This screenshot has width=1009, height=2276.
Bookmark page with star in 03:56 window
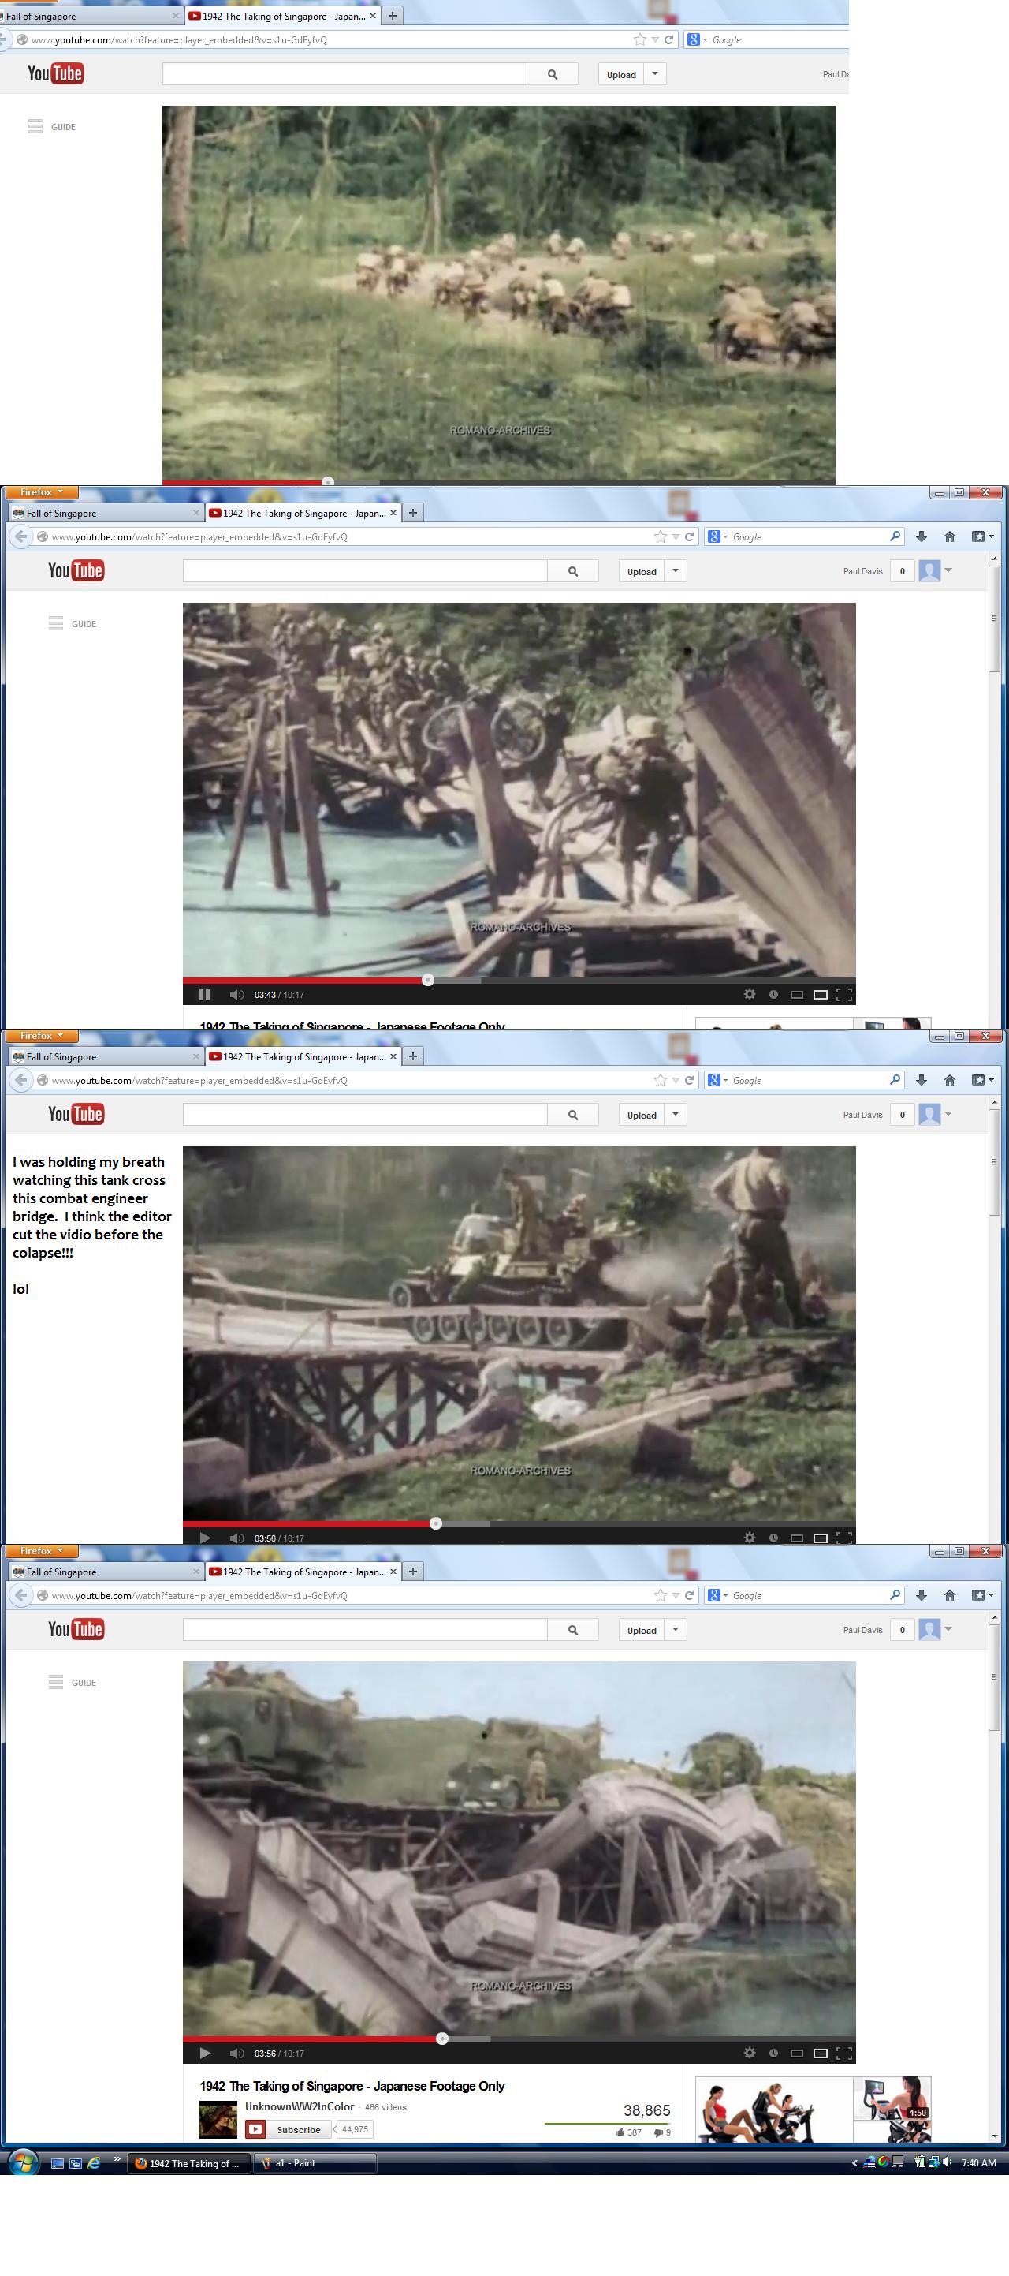point(661,1595)
